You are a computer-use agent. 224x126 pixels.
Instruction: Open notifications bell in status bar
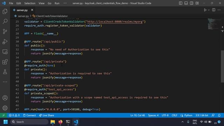(219, 115)
